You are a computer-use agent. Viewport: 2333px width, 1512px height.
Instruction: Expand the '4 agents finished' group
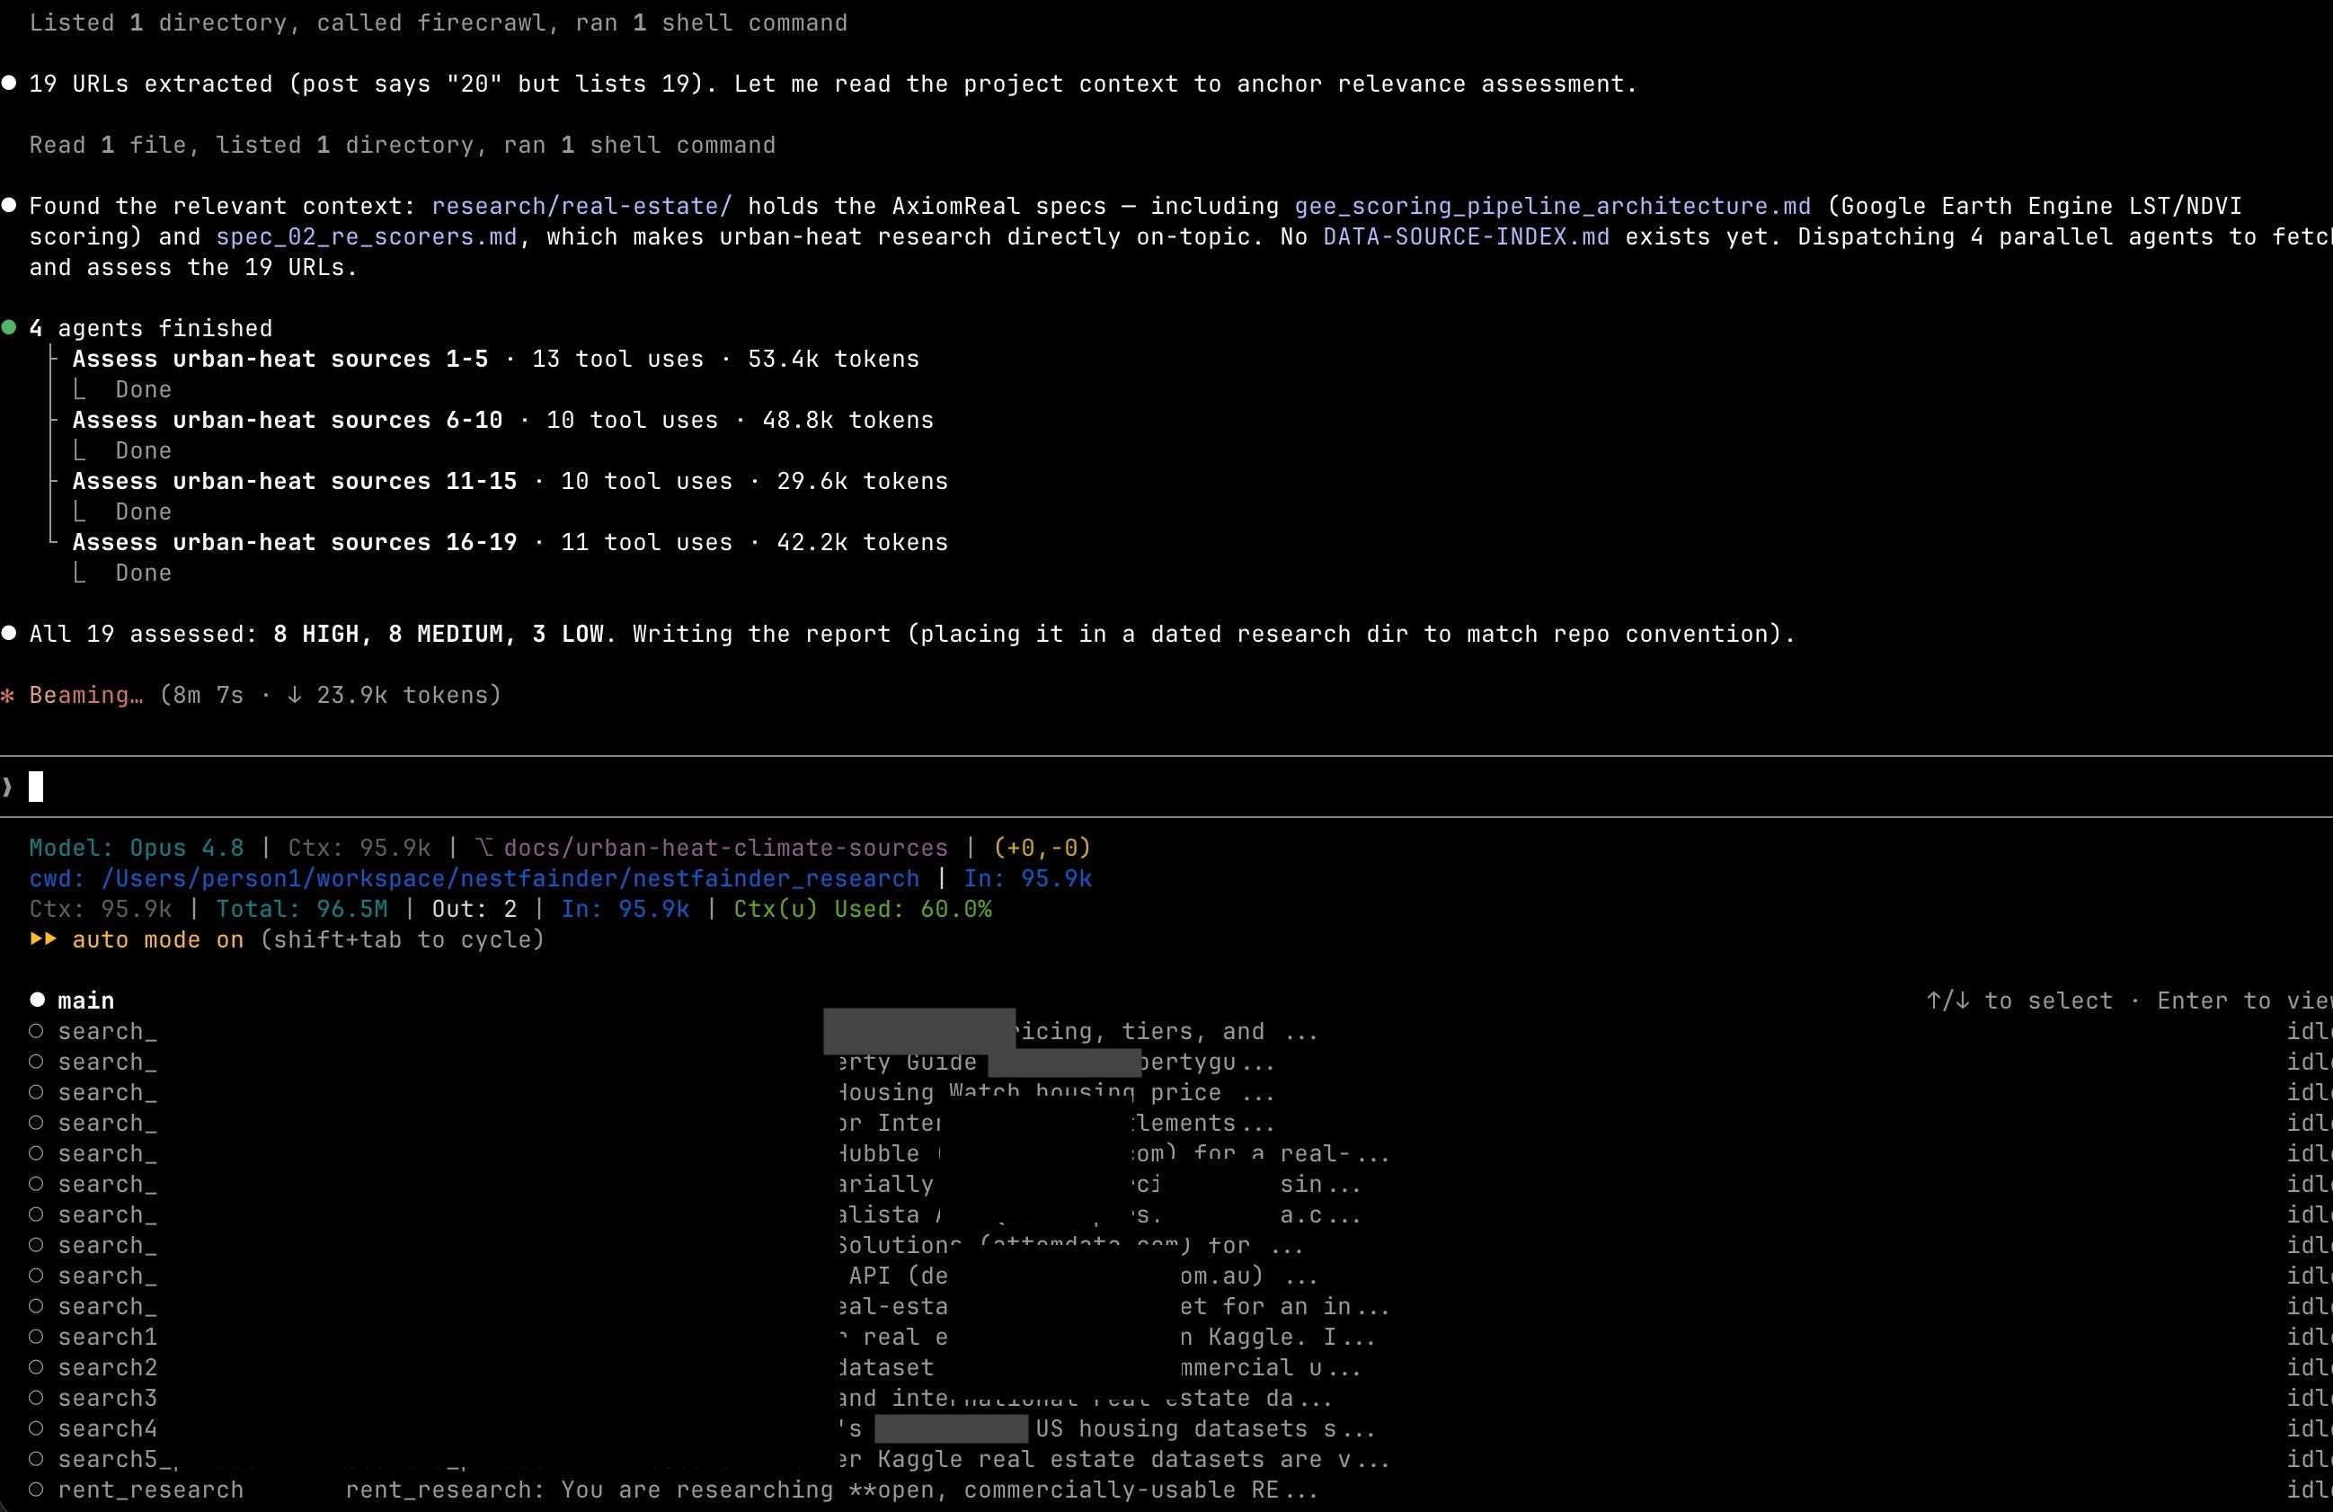[x=150, y=328]
